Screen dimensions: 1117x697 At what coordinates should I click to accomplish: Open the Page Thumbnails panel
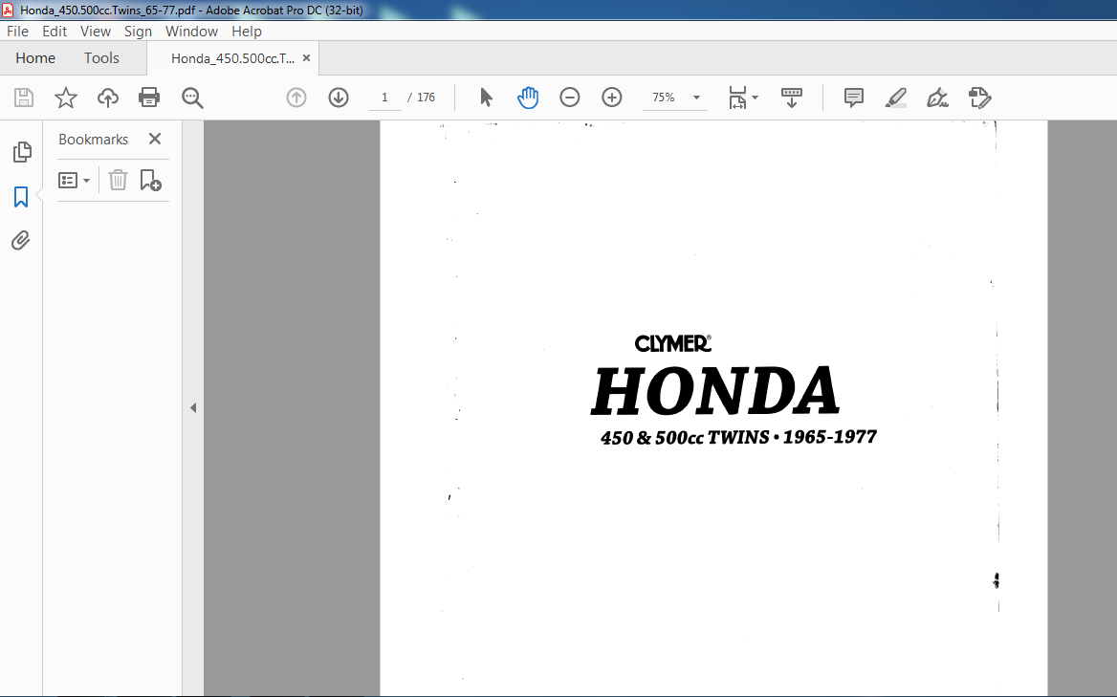point(22,152)
